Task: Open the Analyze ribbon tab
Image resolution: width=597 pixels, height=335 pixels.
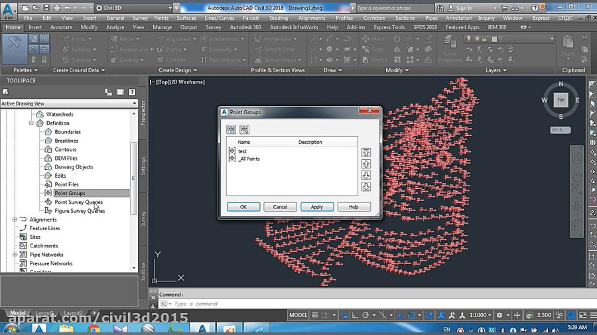Action: tap(115, 27)
